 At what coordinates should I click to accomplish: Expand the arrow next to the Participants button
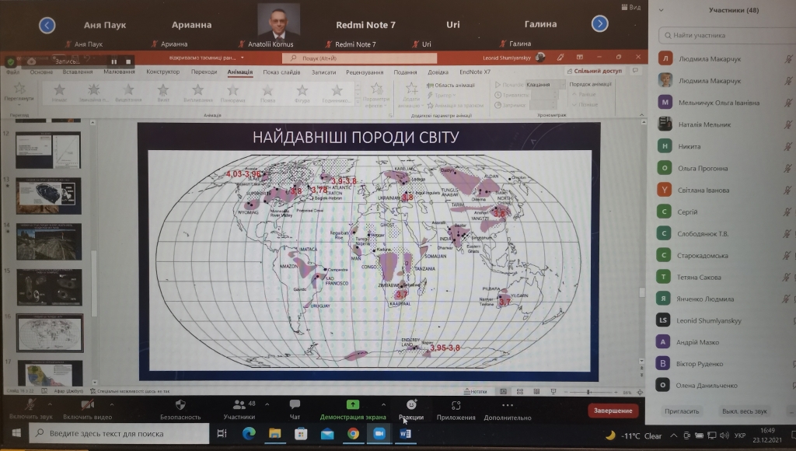point(267,404)
